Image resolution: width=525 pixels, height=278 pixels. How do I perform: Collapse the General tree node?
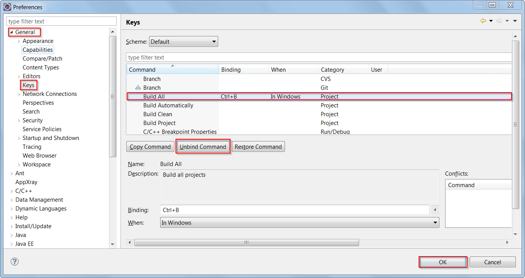12,32
